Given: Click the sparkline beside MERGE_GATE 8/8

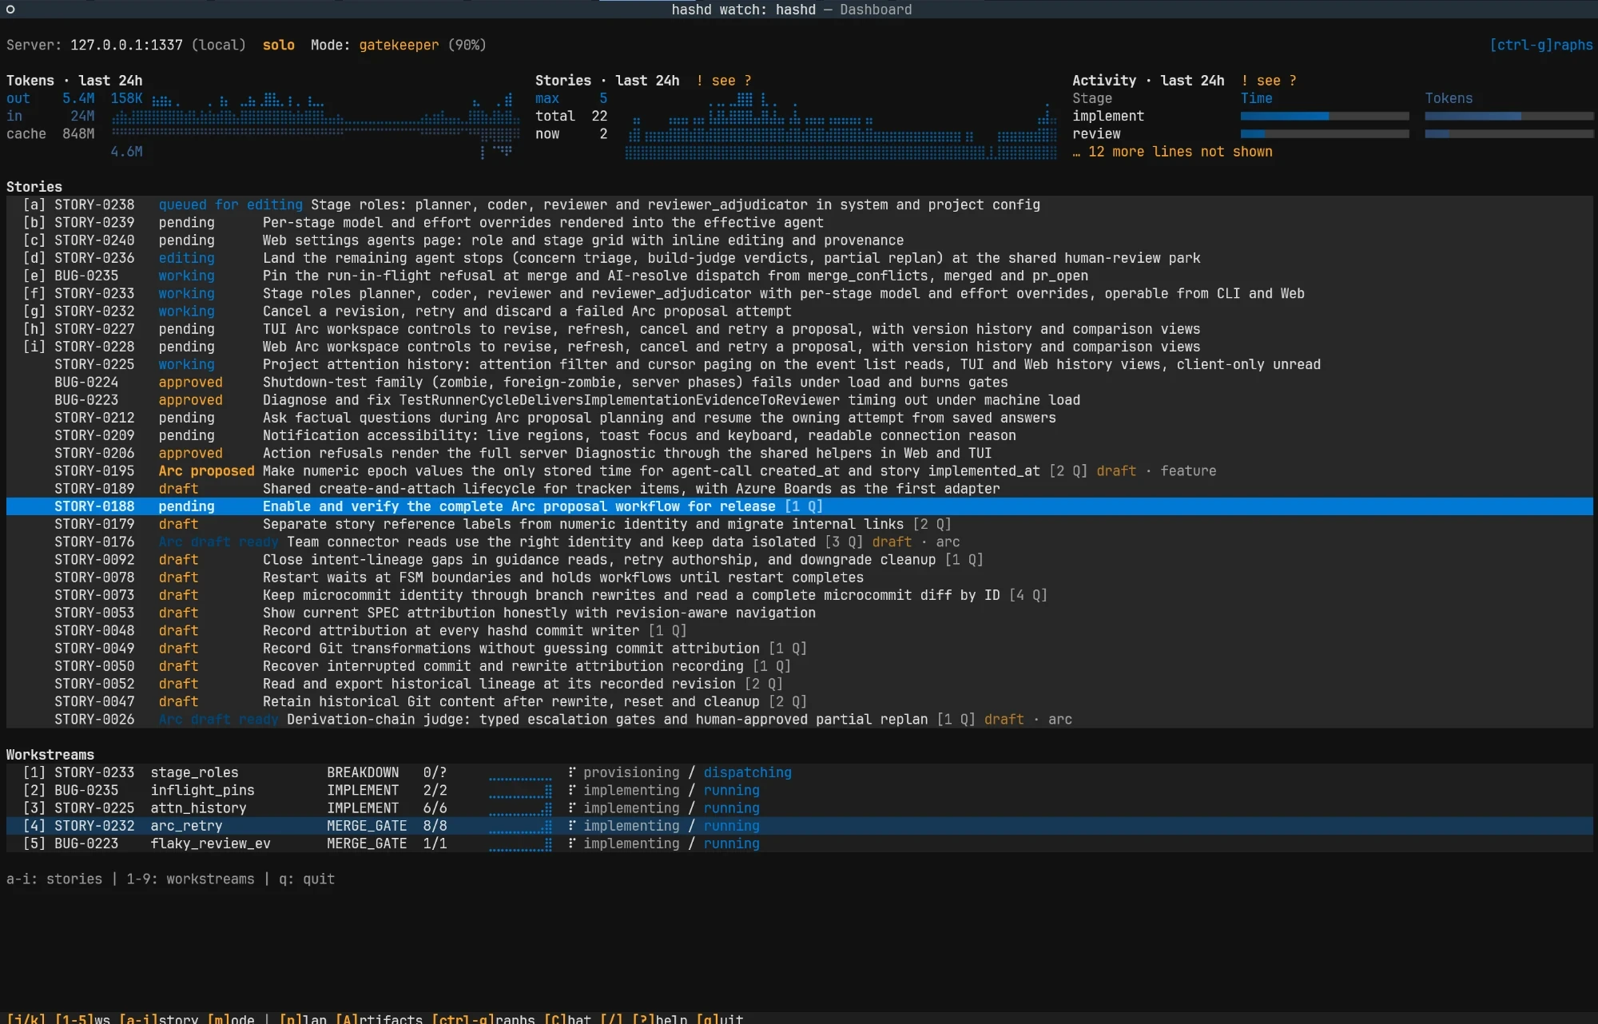Looking at the screenshot, I should [520, 828].
